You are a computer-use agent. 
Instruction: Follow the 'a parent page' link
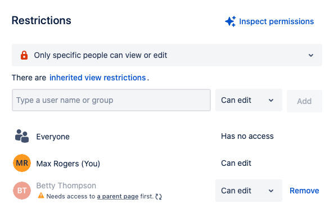pyautogui.click(x=118, y=196)
